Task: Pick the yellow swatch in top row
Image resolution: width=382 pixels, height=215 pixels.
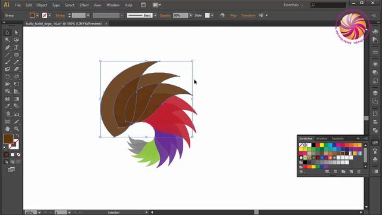Action: click(322, 145)
